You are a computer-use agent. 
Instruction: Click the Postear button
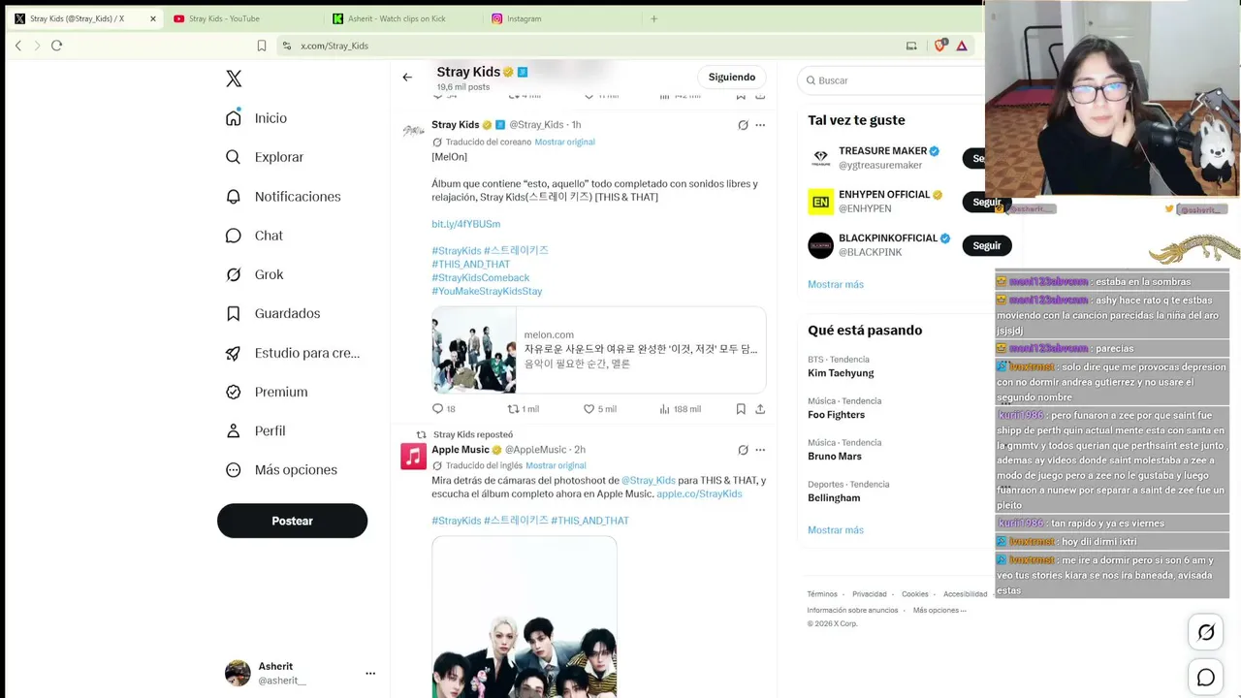point(292,521)
